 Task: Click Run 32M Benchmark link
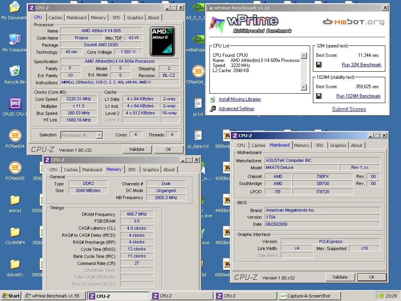coord(361,65)
